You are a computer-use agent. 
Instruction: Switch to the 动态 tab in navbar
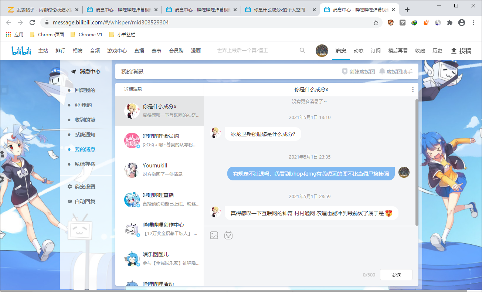tap(358, 51)
